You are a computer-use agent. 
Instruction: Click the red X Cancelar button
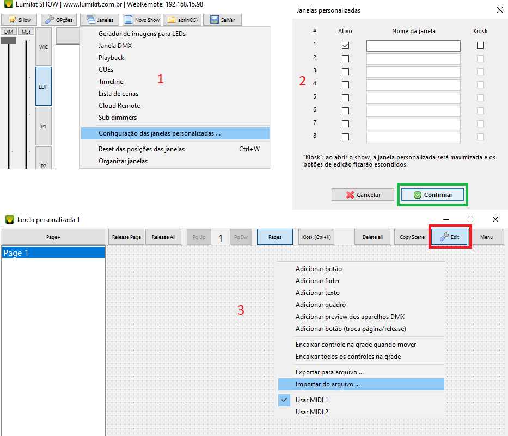click(364, 195)
